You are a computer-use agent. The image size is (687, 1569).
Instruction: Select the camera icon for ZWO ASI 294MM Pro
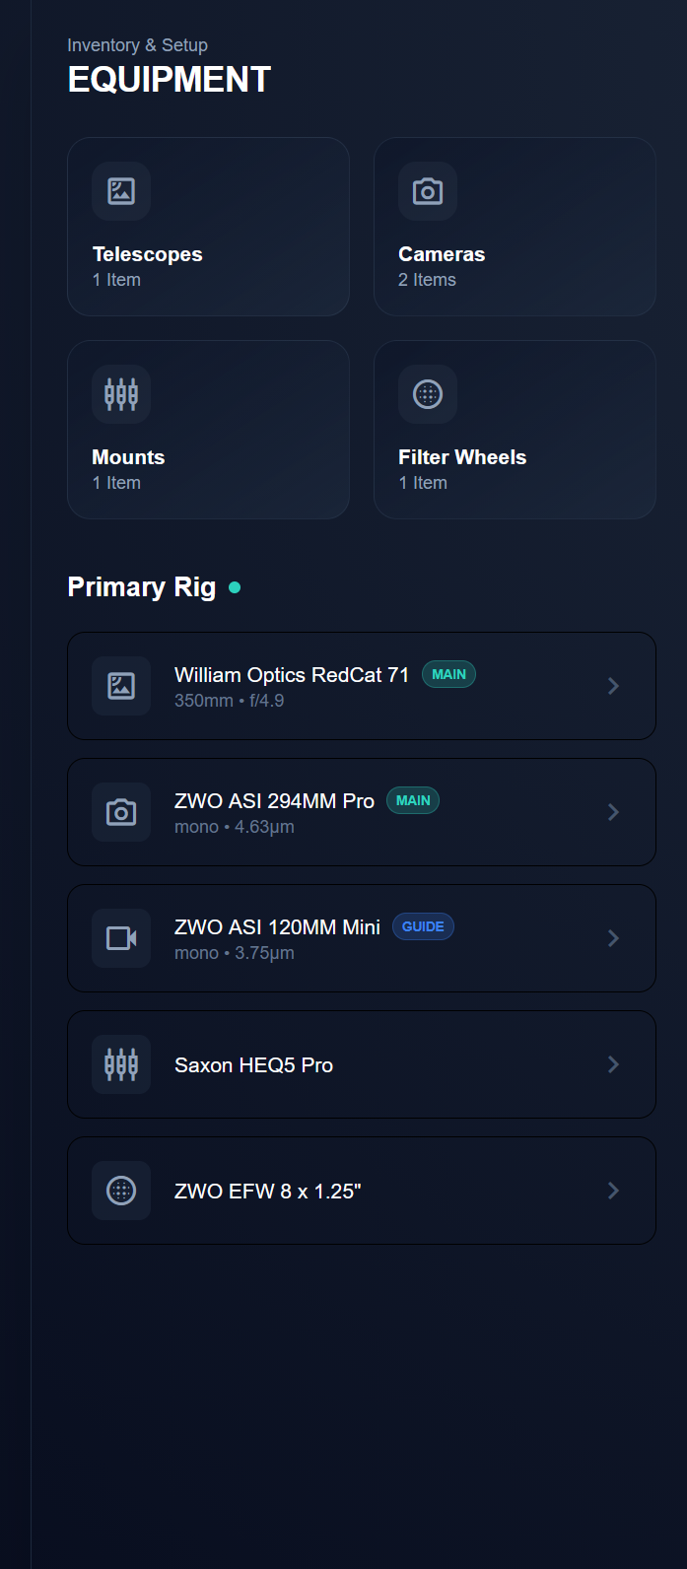[x=120, y=812]
